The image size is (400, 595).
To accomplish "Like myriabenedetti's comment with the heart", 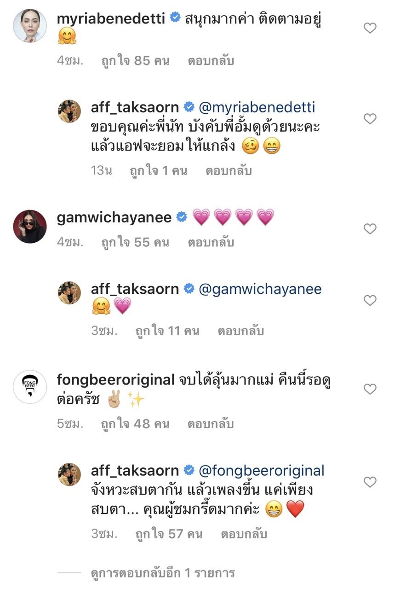I will coord(370,29).
